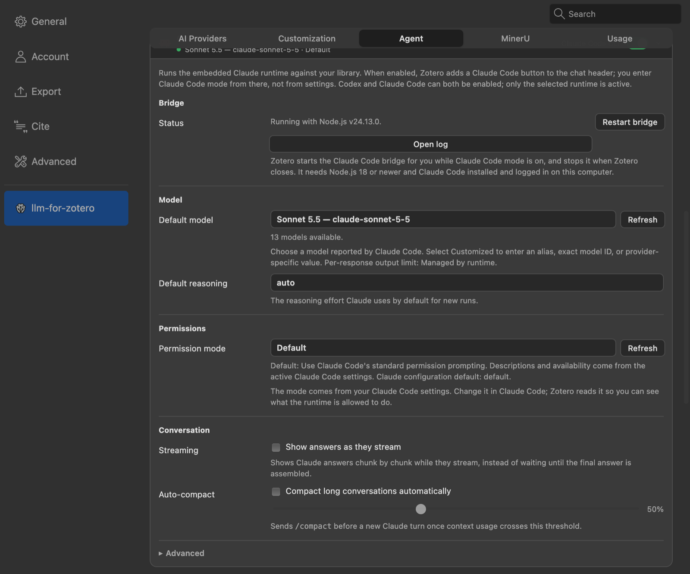Enable Show answers as they stream
This screenshot has height=574, width=690.
276,447
